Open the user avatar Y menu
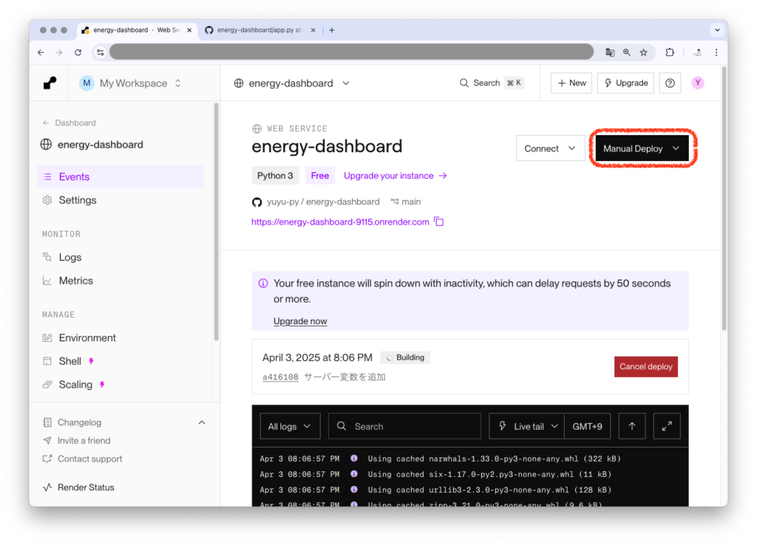757x545 pixels. pyautogui.click(x=698, y=83)
